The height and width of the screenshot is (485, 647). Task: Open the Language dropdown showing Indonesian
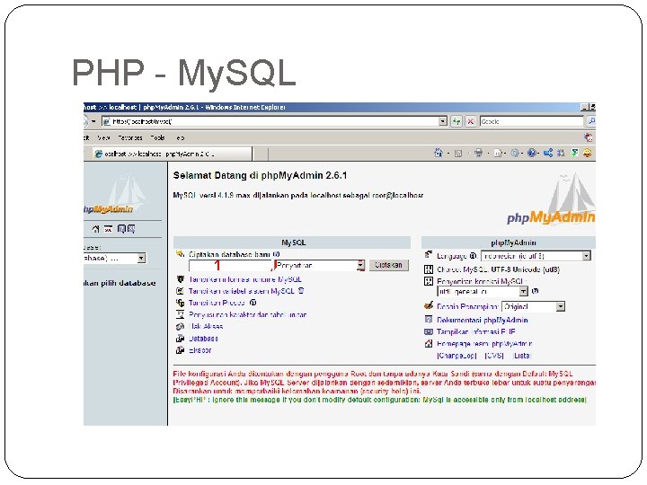[x=536, y=256]
